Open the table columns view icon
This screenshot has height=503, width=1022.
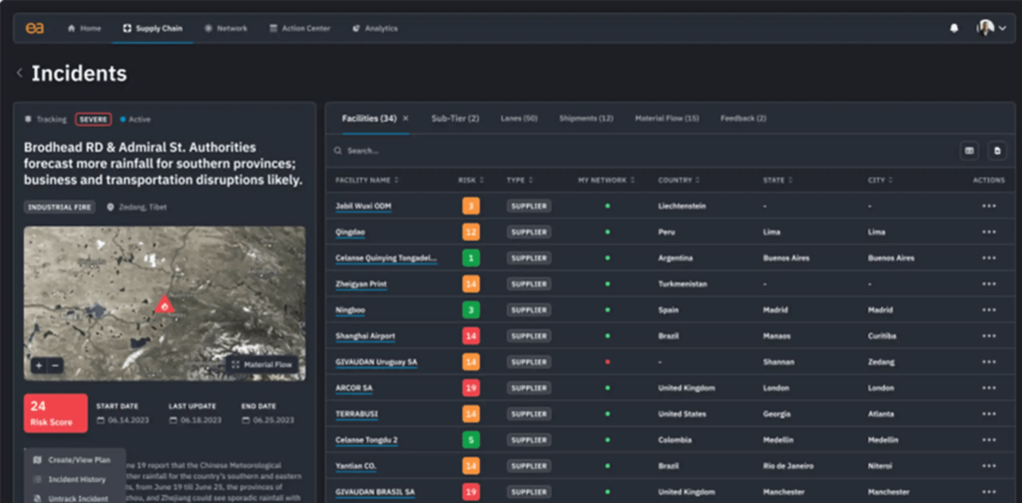969,151
